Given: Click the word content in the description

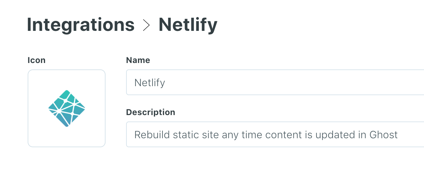Looking at the screenshot, I should tap(279, 134).
